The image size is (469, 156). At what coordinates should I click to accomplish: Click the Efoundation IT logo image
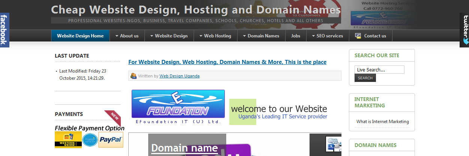click(178, 107)
